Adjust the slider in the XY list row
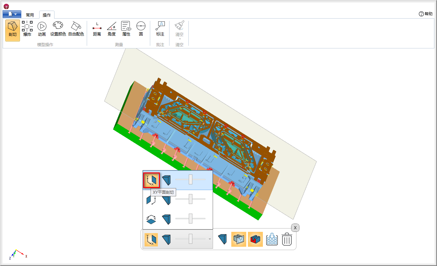Image resolution: width=437 pixels, height=266 pixels. tap(190, 179)
